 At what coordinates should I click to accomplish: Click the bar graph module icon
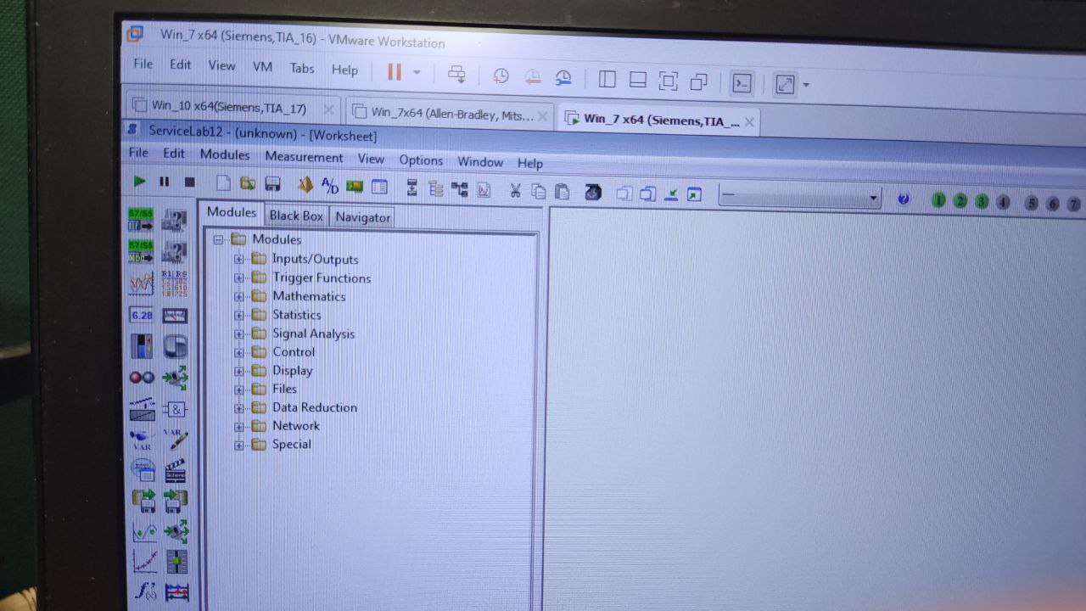(141, 346)
